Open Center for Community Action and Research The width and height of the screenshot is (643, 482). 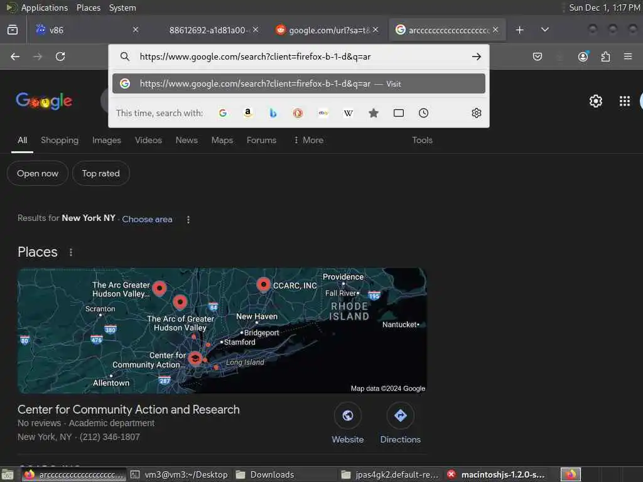coord(128,409)
